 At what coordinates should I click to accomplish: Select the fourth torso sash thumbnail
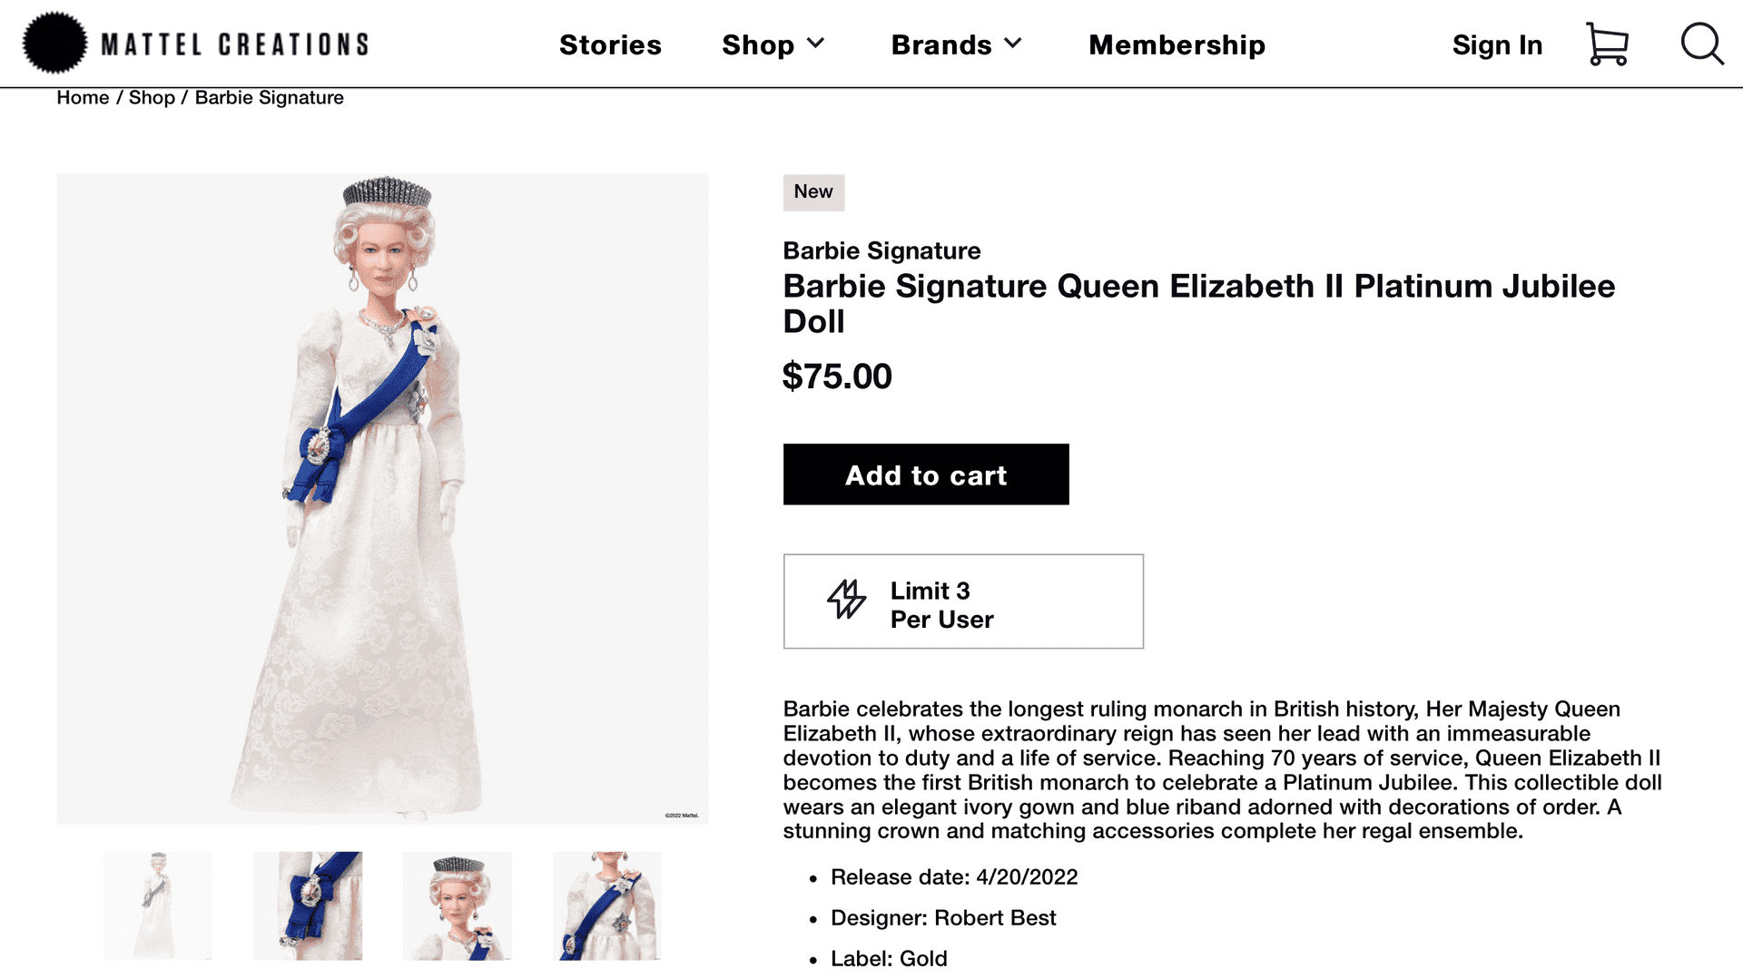click(607, 905)
